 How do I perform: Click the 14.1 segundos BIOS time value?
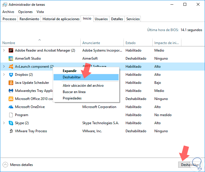click(x=191, y=30)
